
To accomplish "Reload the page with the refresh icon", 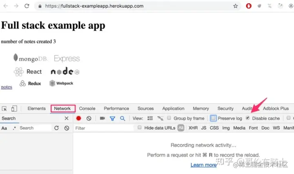I will pos(27,6).
